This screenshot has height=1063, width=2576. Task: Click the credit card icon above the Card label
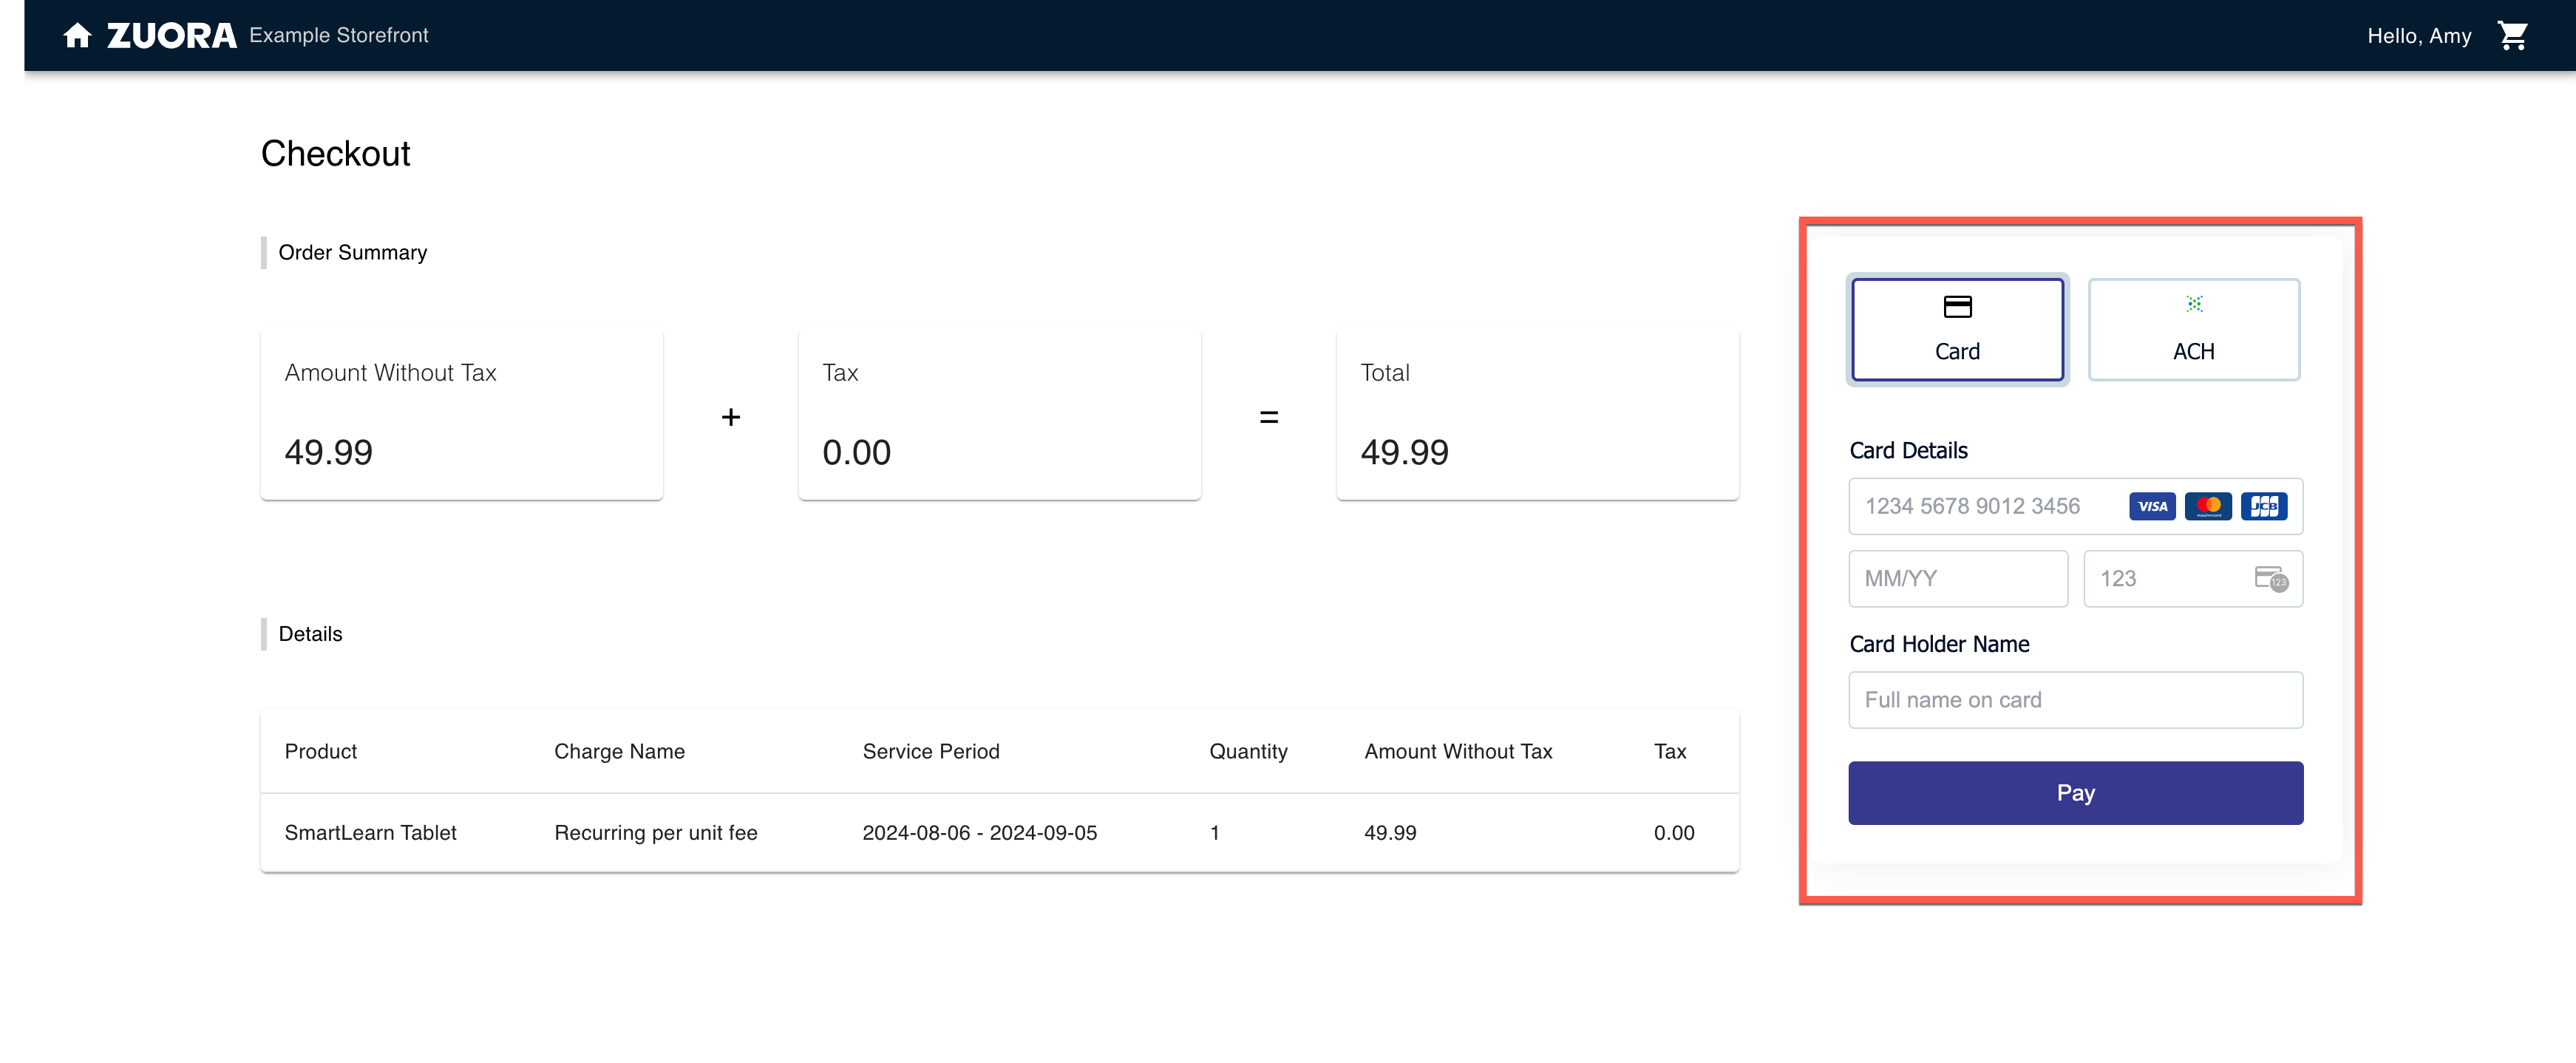pyautogui.click(x=1957, y=308)
